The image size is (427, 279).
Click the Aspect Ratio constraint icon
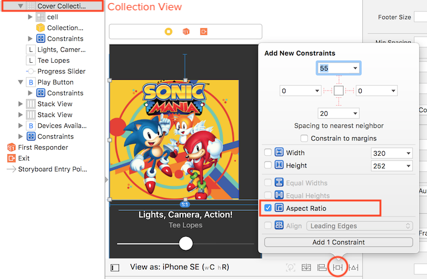tap(279, 208)
